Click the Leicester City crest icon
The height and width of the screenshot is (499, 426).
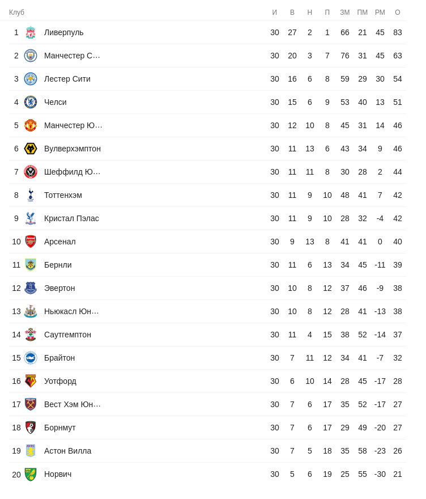pyautogui.click(x=31, y=79)
